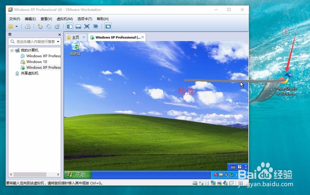Collapse the 我的计算机 tree node
This screenshot has width=310, height=195.
(x=12, y=50)
